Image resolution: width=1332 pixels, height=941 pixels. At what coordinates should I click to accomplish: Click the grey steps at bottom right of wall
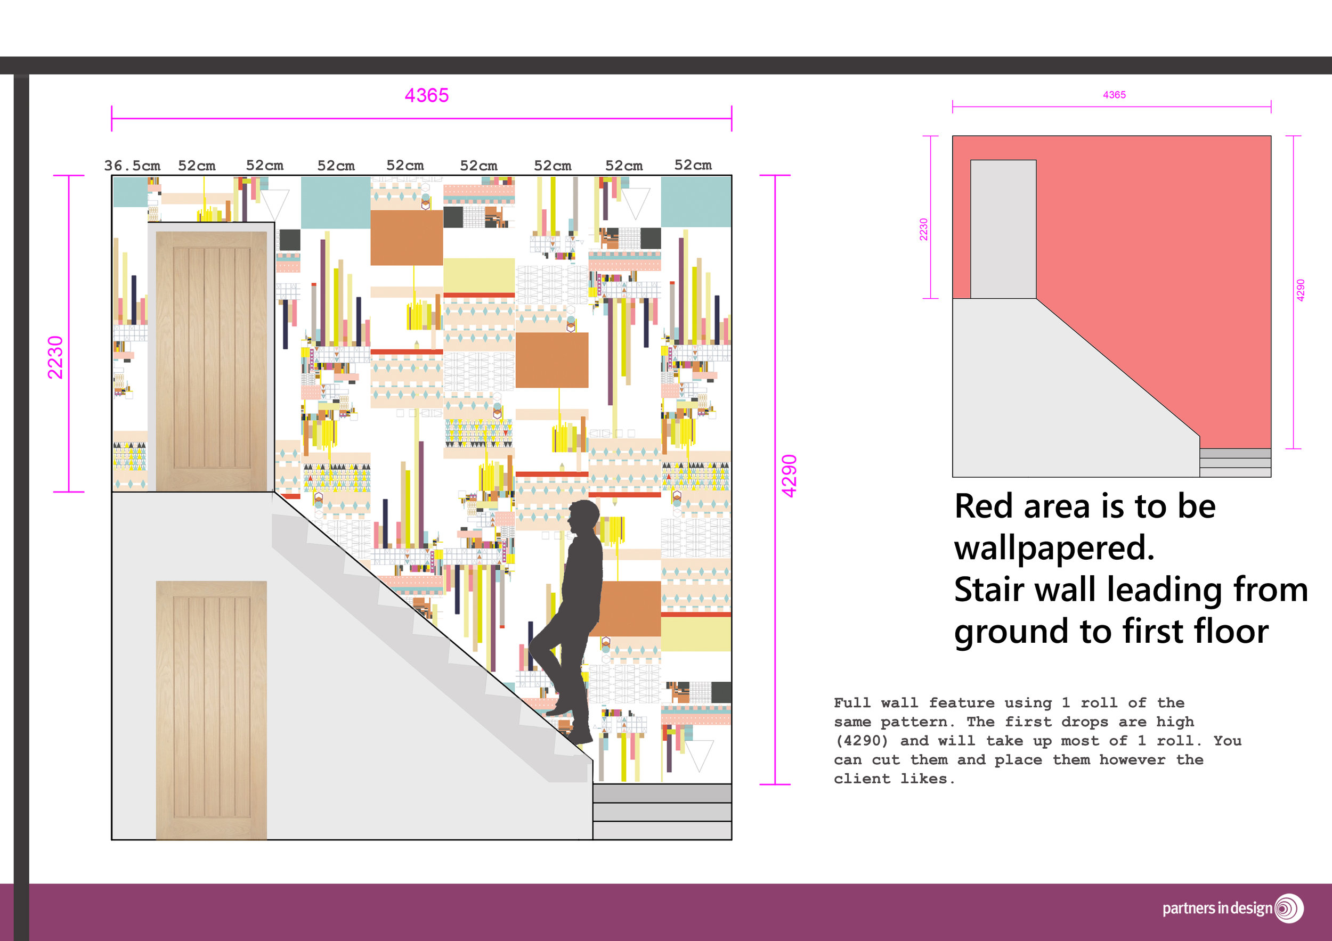662,812
